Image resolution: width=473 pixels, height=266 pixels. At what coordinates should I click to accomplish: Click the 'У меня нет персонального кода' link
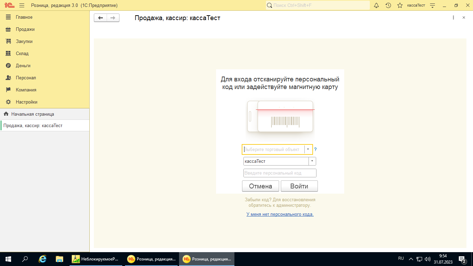coord(280,214)
